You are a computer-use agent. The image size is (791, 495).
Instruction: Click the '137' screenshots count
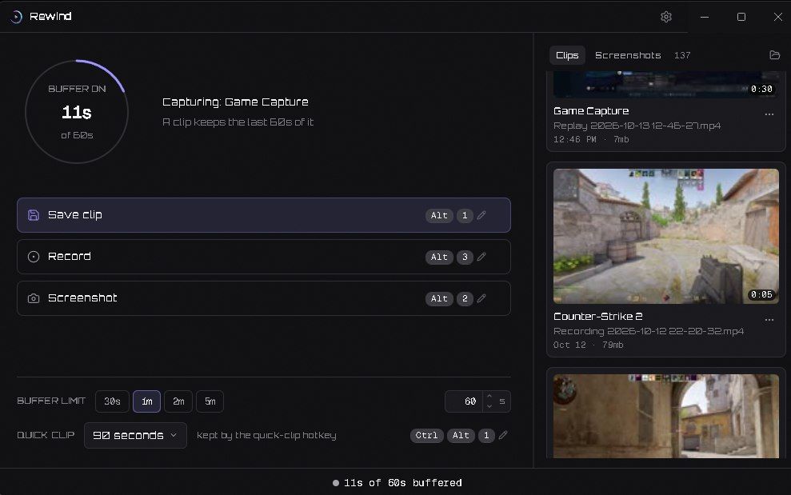(x=682, y=55)
